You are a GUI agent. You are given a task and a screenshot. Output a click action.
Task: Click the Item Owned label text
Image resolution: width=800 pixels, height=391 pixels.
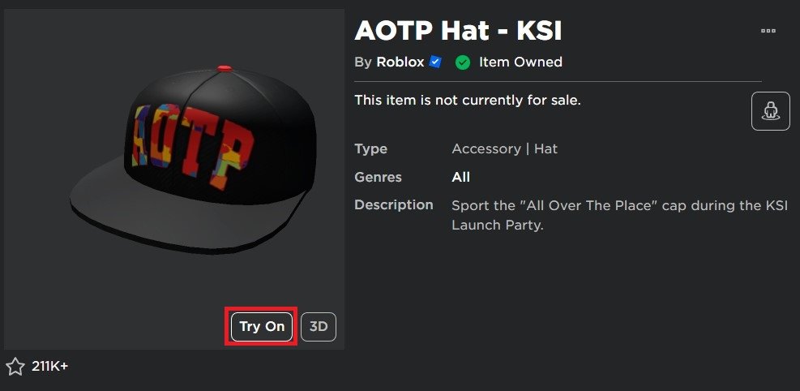coord(520,62)
